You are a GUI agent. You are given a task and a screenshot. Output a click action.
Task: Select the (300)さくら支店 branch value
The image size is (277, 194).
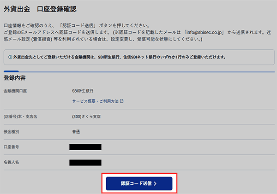point(87,116)
